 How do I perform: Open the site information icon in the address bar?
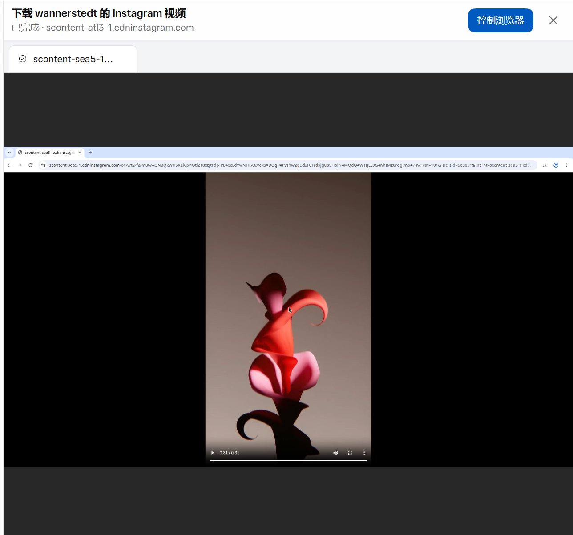click(x=43, y=165)
